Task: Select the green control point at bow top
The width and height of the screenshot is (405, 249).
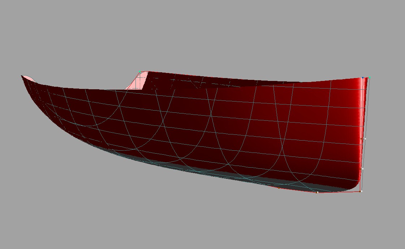Action: tap(370, 77)
